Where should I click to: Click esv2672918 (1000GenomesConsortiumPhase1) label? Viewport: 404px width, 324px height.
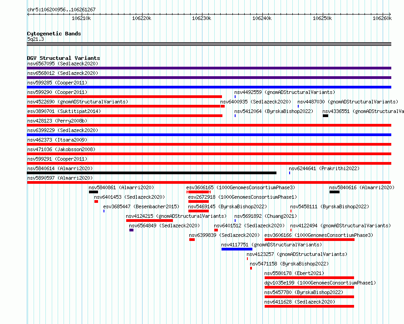(x=242, y=197)
